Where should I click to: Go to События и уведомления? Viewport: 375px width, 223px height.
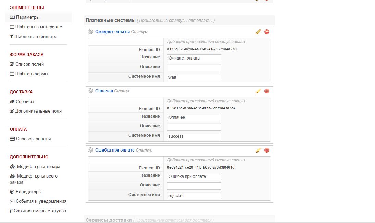point(41,201)
